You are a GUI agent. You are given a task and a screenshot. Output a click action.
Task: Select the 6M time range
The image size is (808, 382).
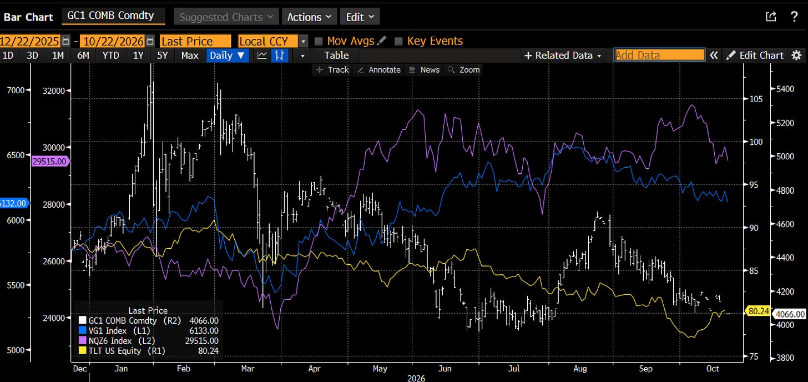click(x=83, y=55)
